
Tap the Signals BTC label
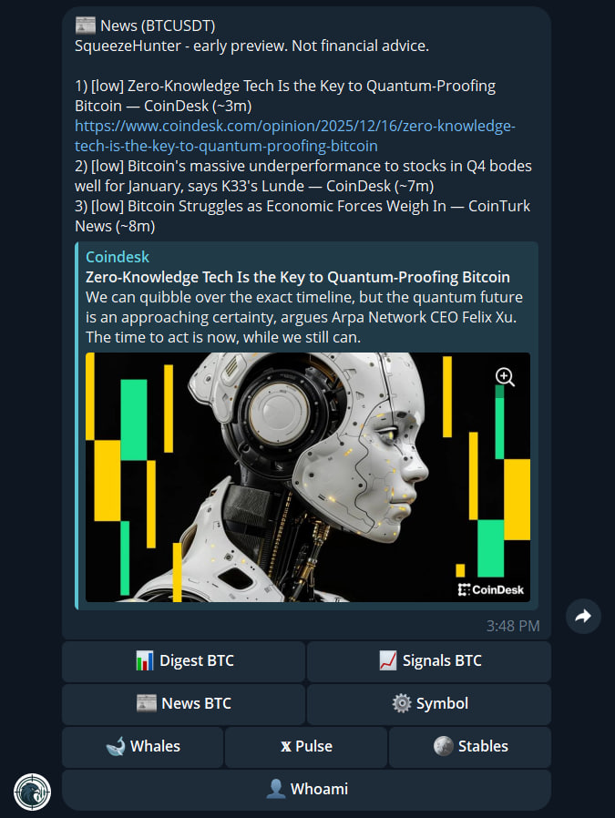(442, 660)
